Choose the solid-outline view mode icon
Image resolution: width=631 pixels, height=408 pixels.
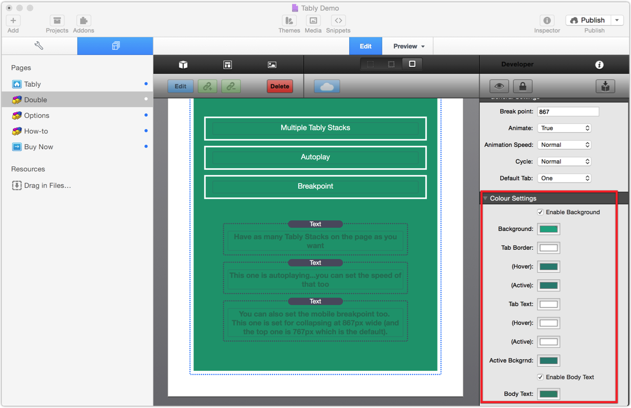(412, 64)
